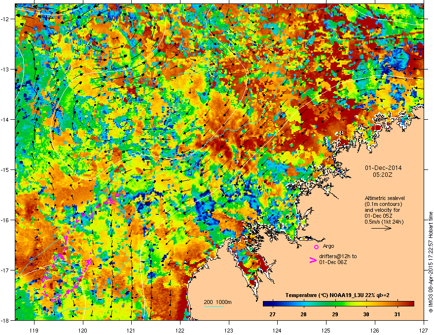The width and height of the screenshot is (434, 335).
Task: Click longitude axis label 121
Action: click(131, 330)
